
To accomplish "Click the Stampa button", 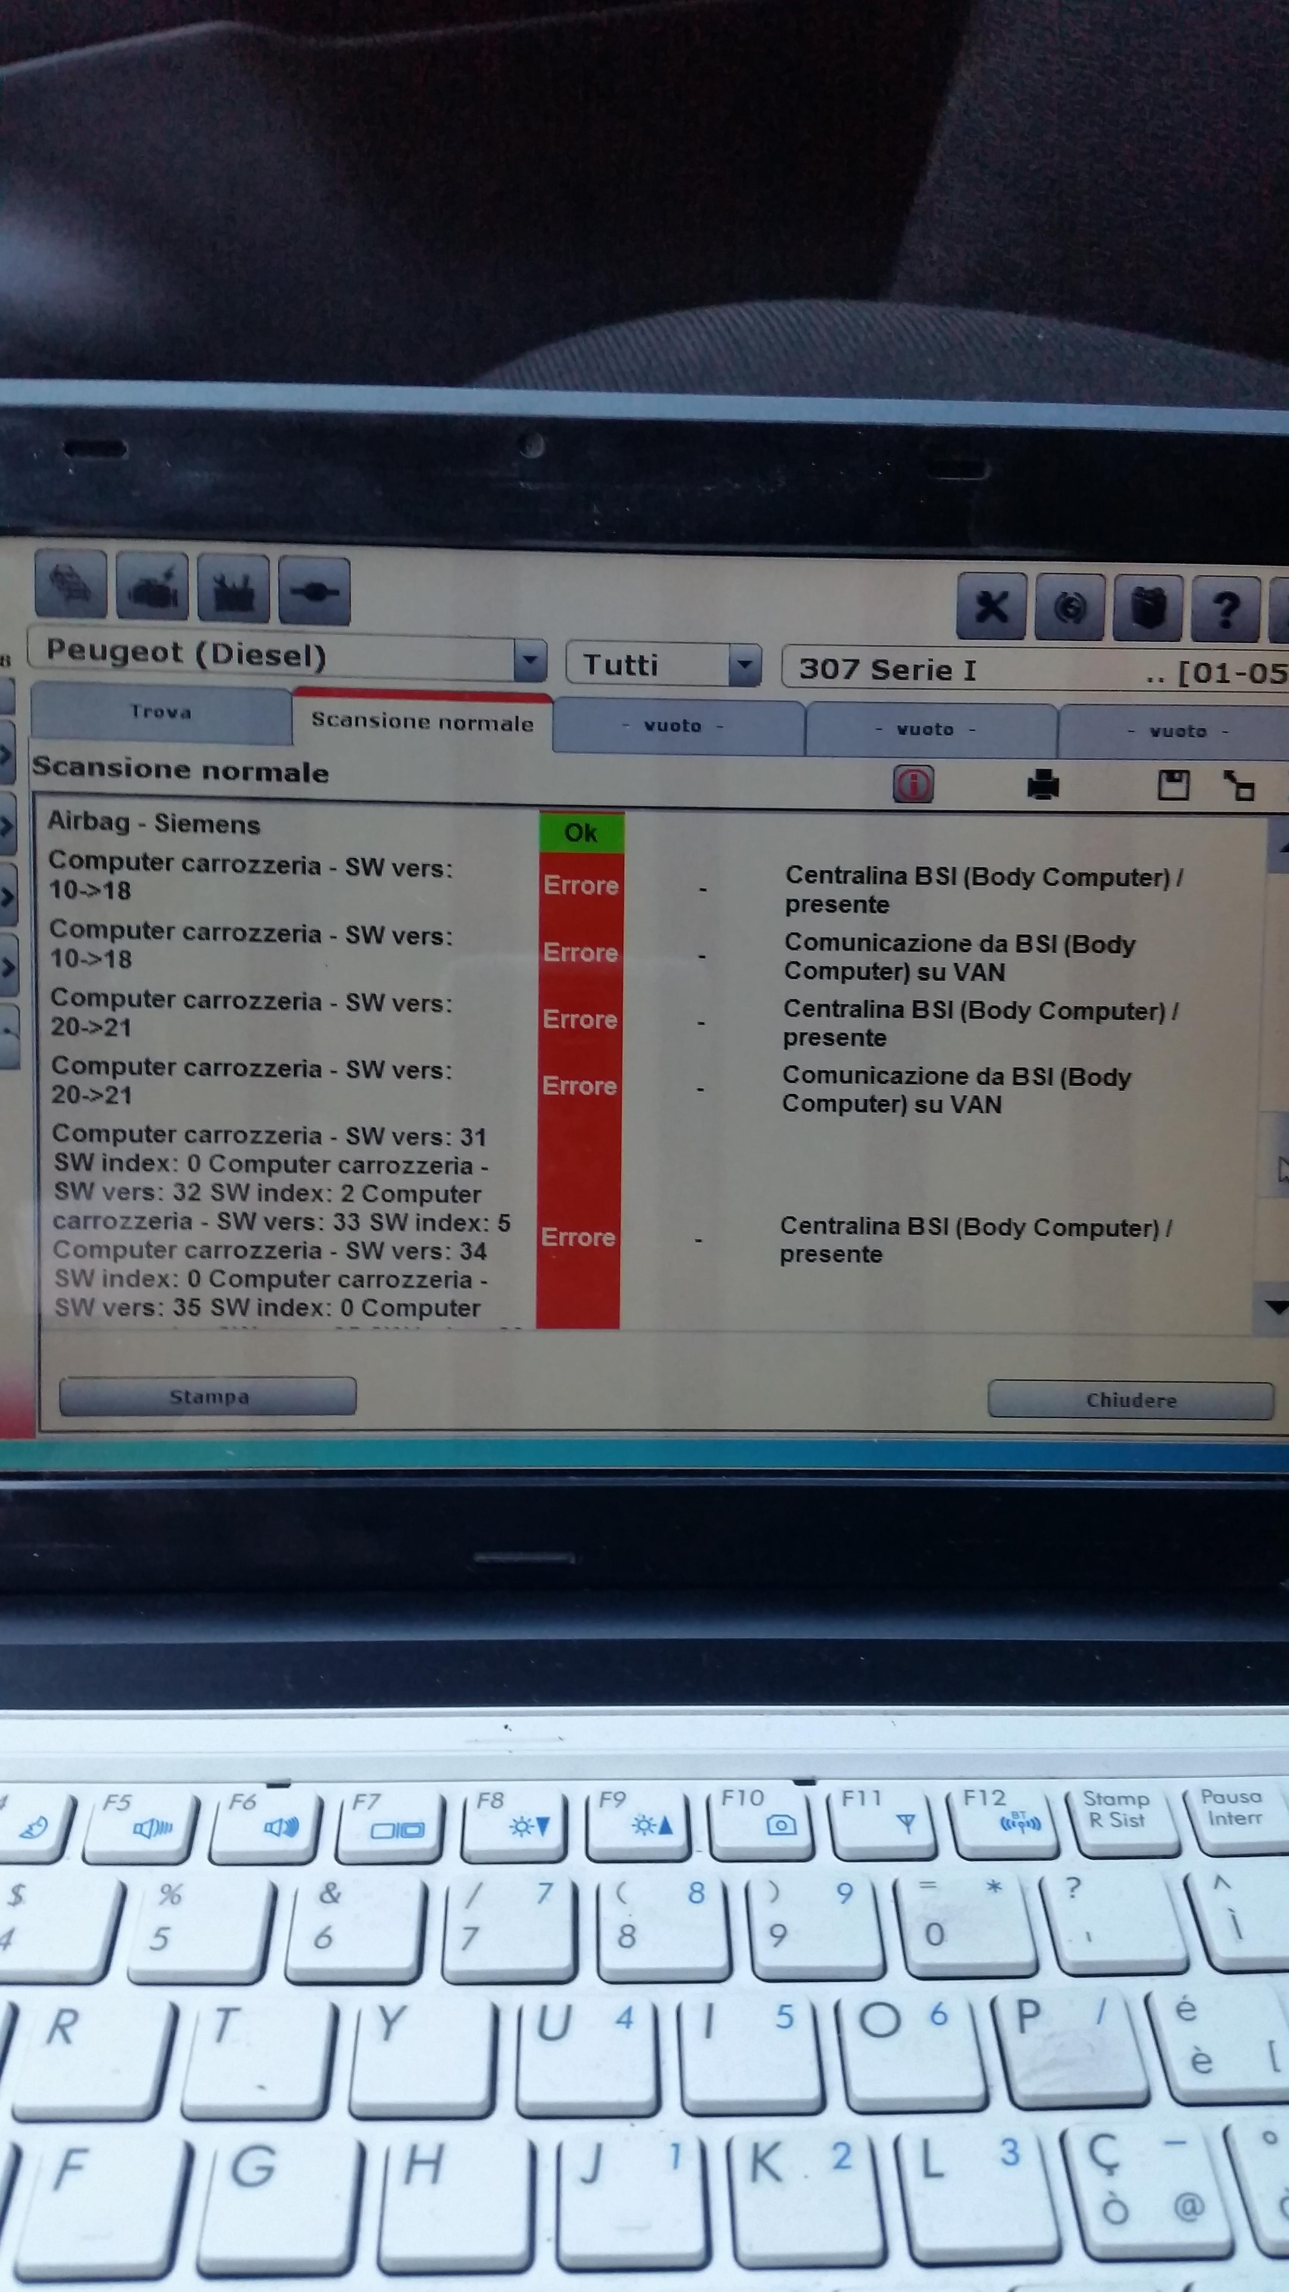I will click(208, 1396).
